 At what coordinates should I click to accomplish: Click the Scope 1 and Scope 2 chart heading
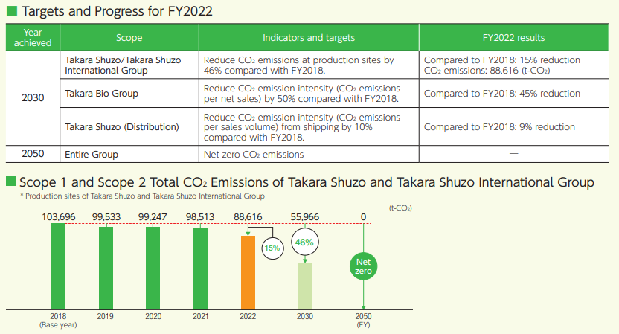tap(307, 182)
